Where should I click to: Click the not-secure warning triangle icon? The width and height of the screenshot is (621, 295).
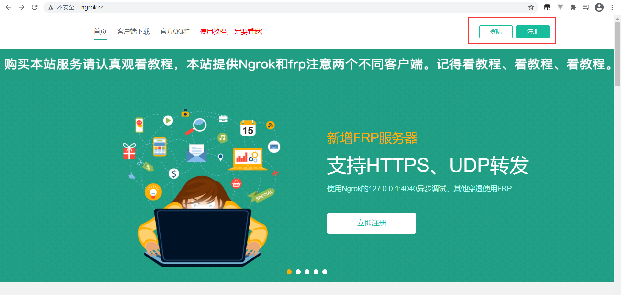click(51, 7)
